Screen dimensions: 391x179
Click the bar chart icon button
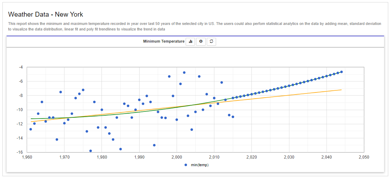pyautogui.click(x=190, y=42)
